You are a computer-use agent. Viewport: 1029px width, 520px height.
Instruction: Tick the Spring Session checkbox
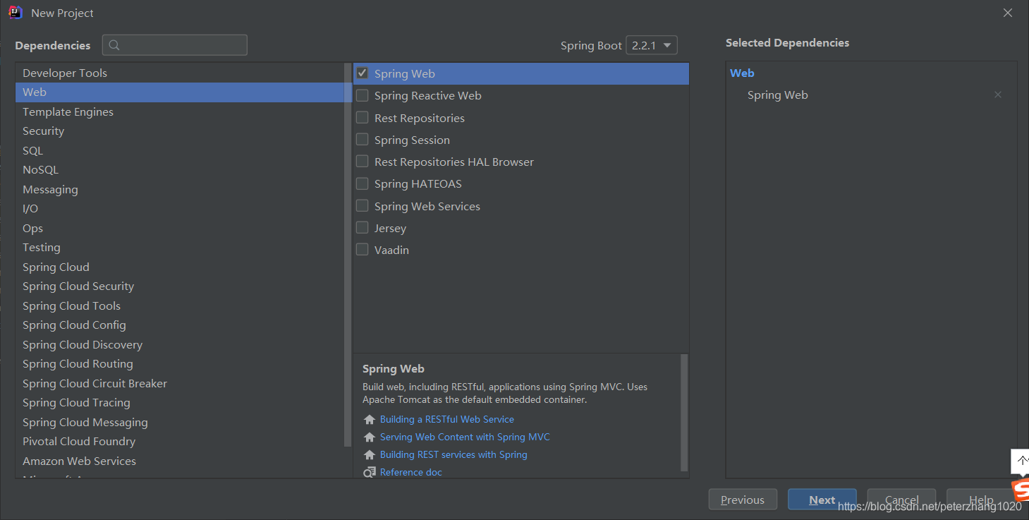(x=363, y=139)
